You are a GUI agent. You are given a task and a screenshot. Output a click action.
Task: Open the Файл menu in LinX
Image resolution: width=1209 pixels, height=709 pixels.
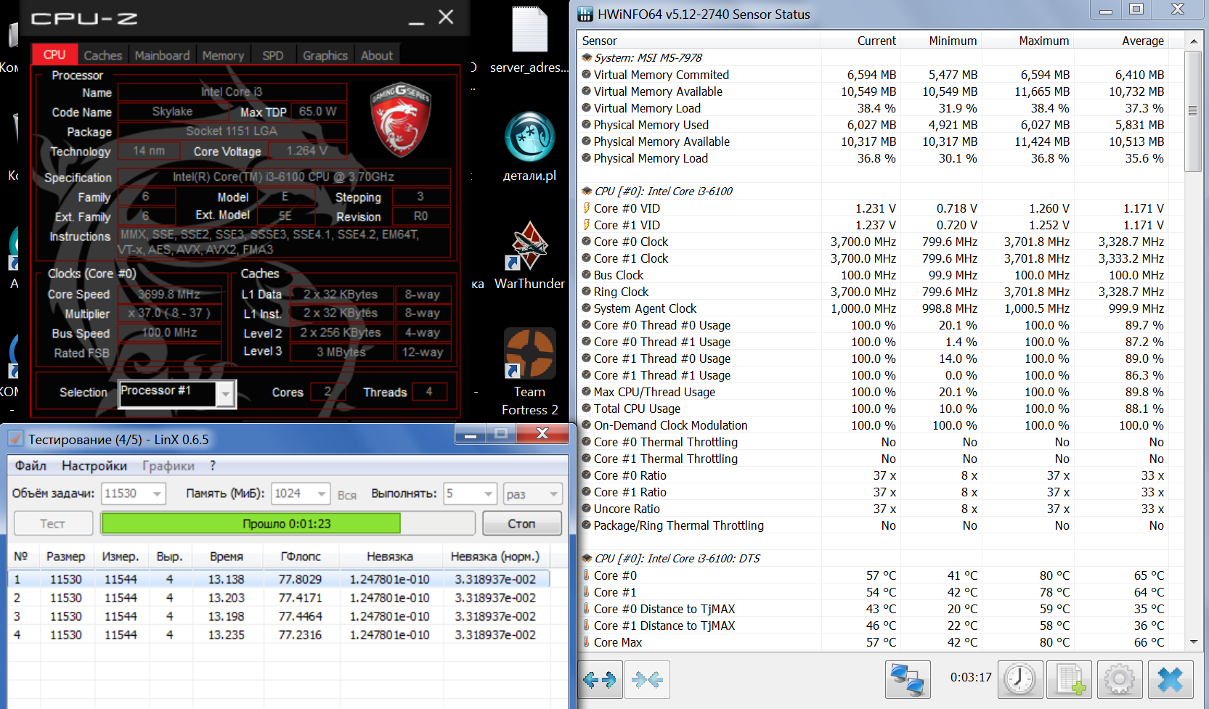click(x=30, y=466)
